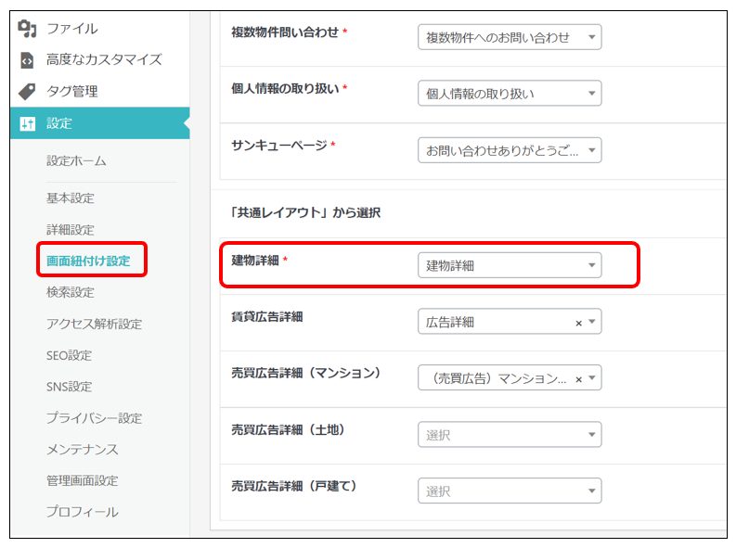Open the 売買広告詳細（土地） select box
The width and height of the screenshot is (736, 548).
[510, 435]
